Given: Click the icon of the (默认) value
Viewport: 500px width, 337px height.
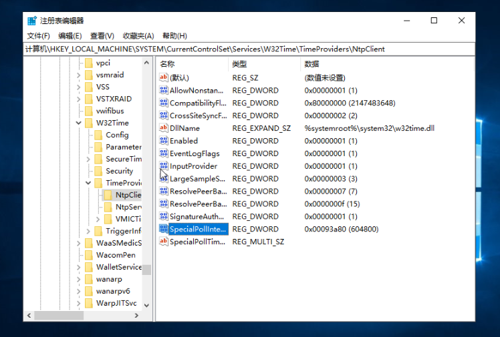Looking at the screenshot, I should point(164,78).
